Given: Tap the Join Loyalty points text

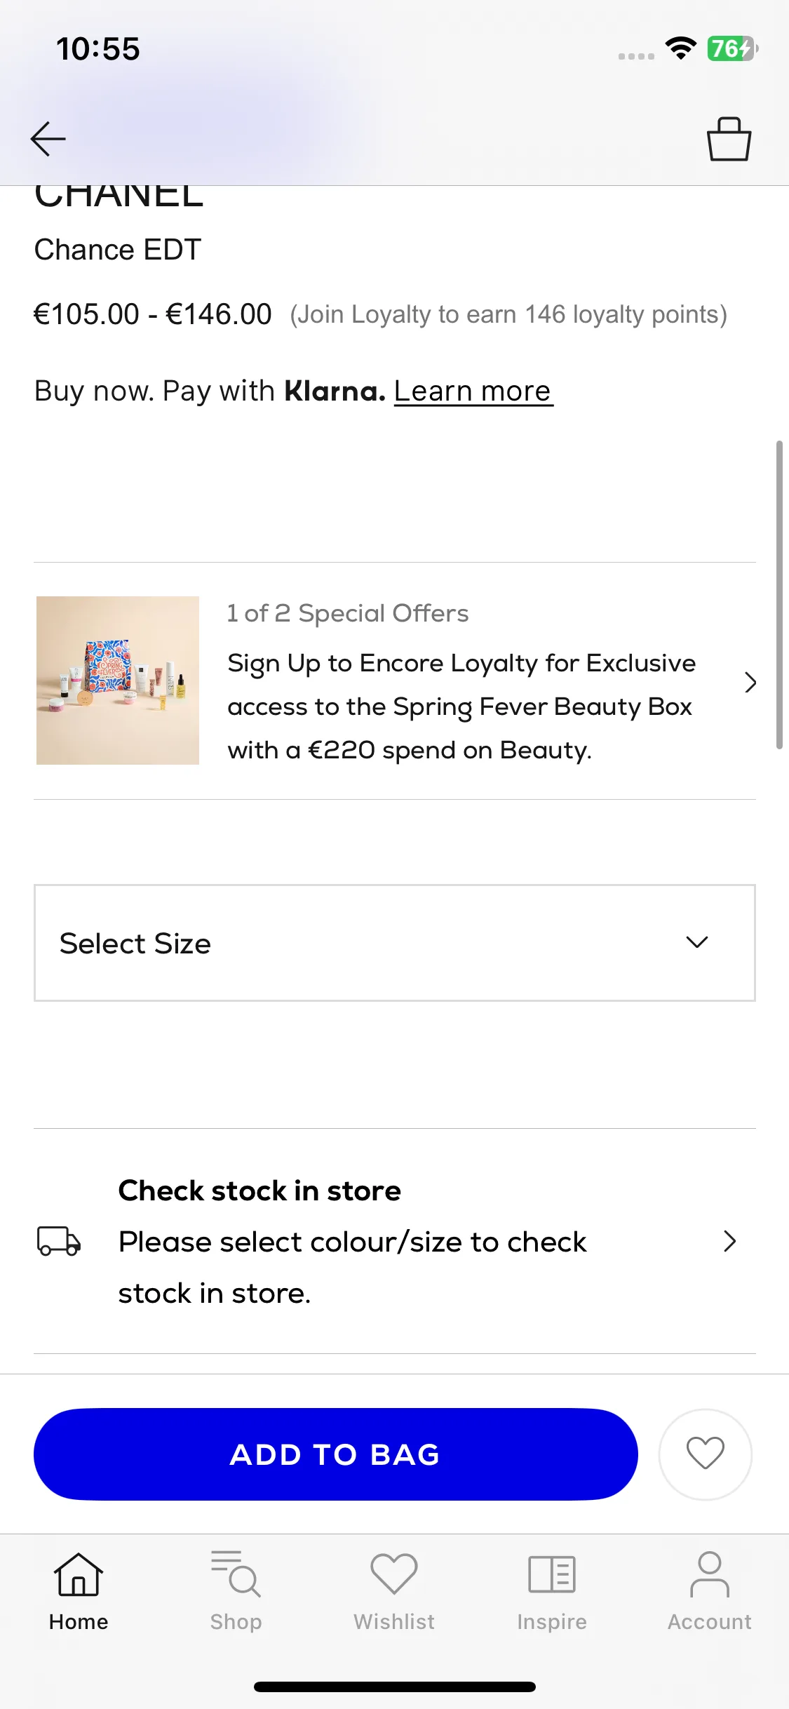Looking at the screenshot, I should [508, 314].
